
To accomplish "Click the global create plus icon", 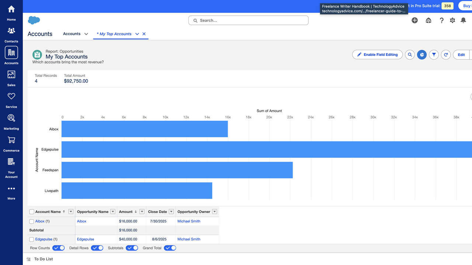I will [x=415, y=21].
